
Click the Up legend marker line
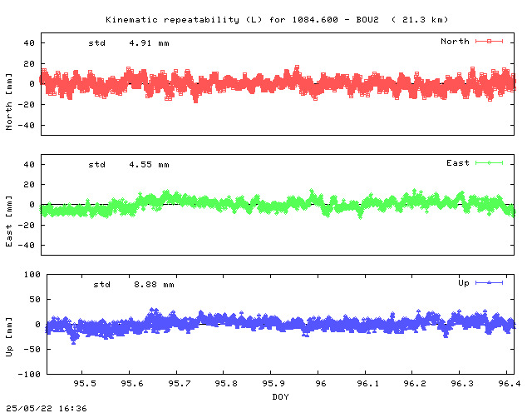[489, 283]
